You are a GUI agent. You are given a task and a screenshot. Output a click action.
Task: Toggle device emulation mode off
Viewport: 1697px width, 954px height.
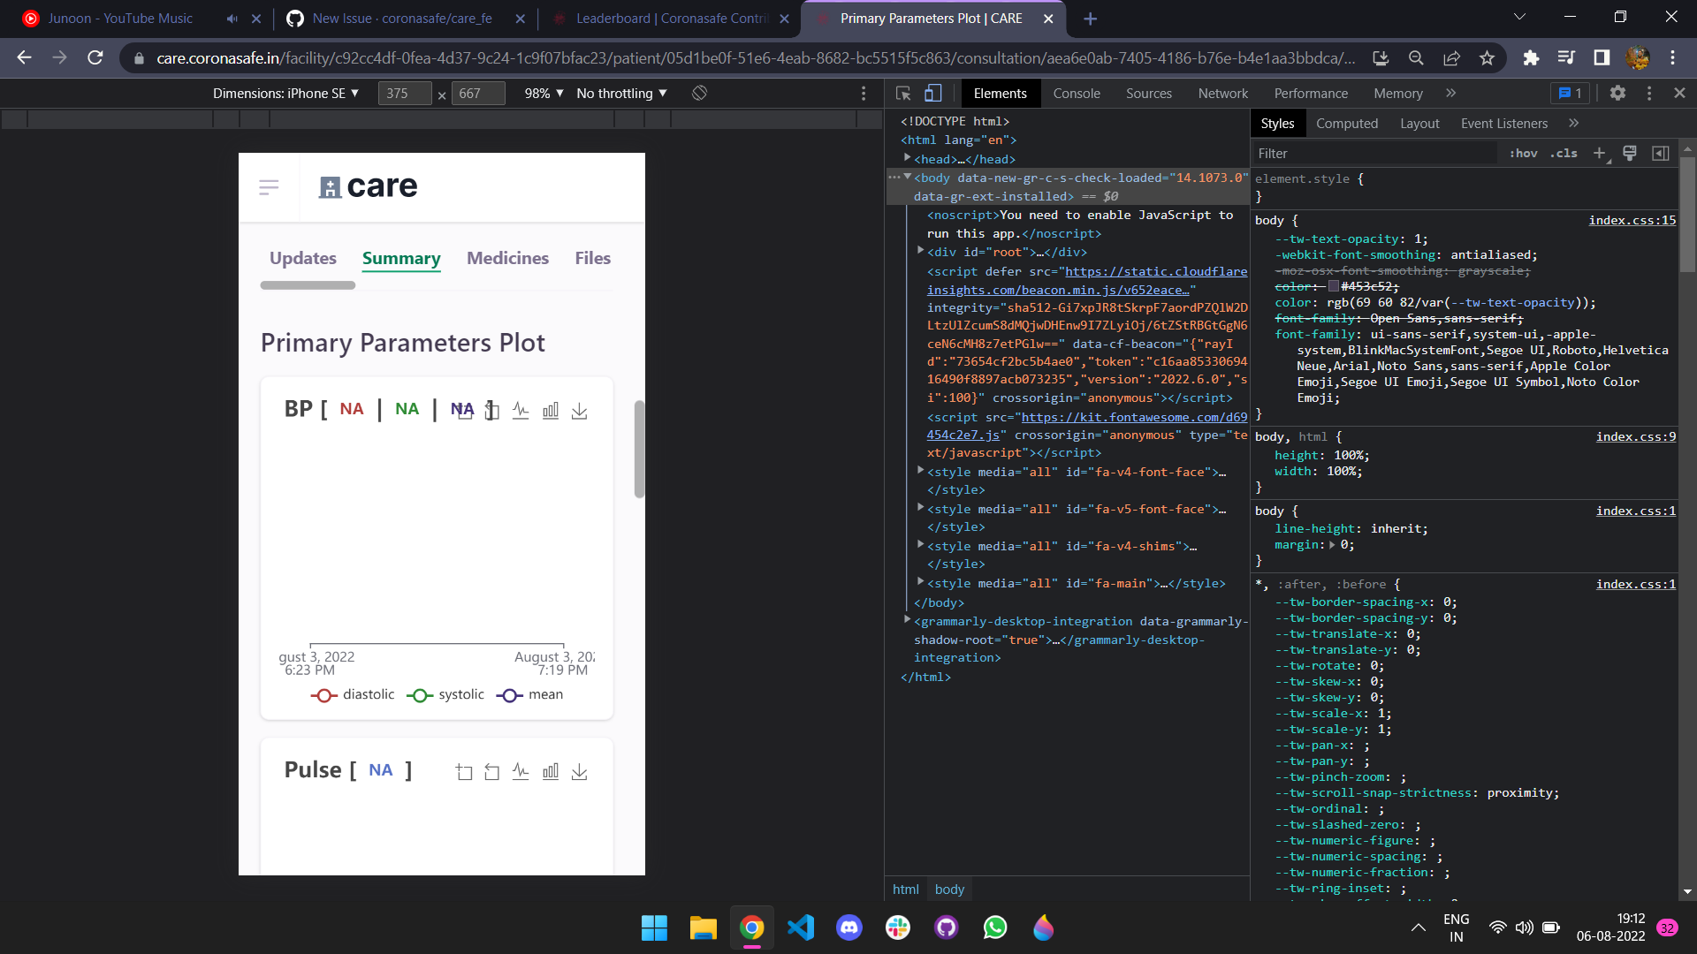[934, 93]
